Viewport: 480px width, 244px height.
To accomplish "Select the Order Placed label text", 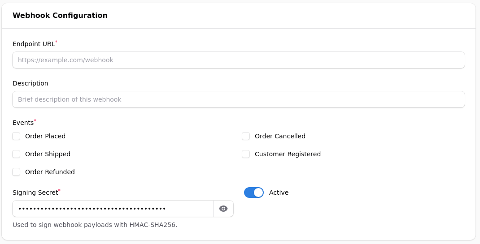I will tap(45, 136).
